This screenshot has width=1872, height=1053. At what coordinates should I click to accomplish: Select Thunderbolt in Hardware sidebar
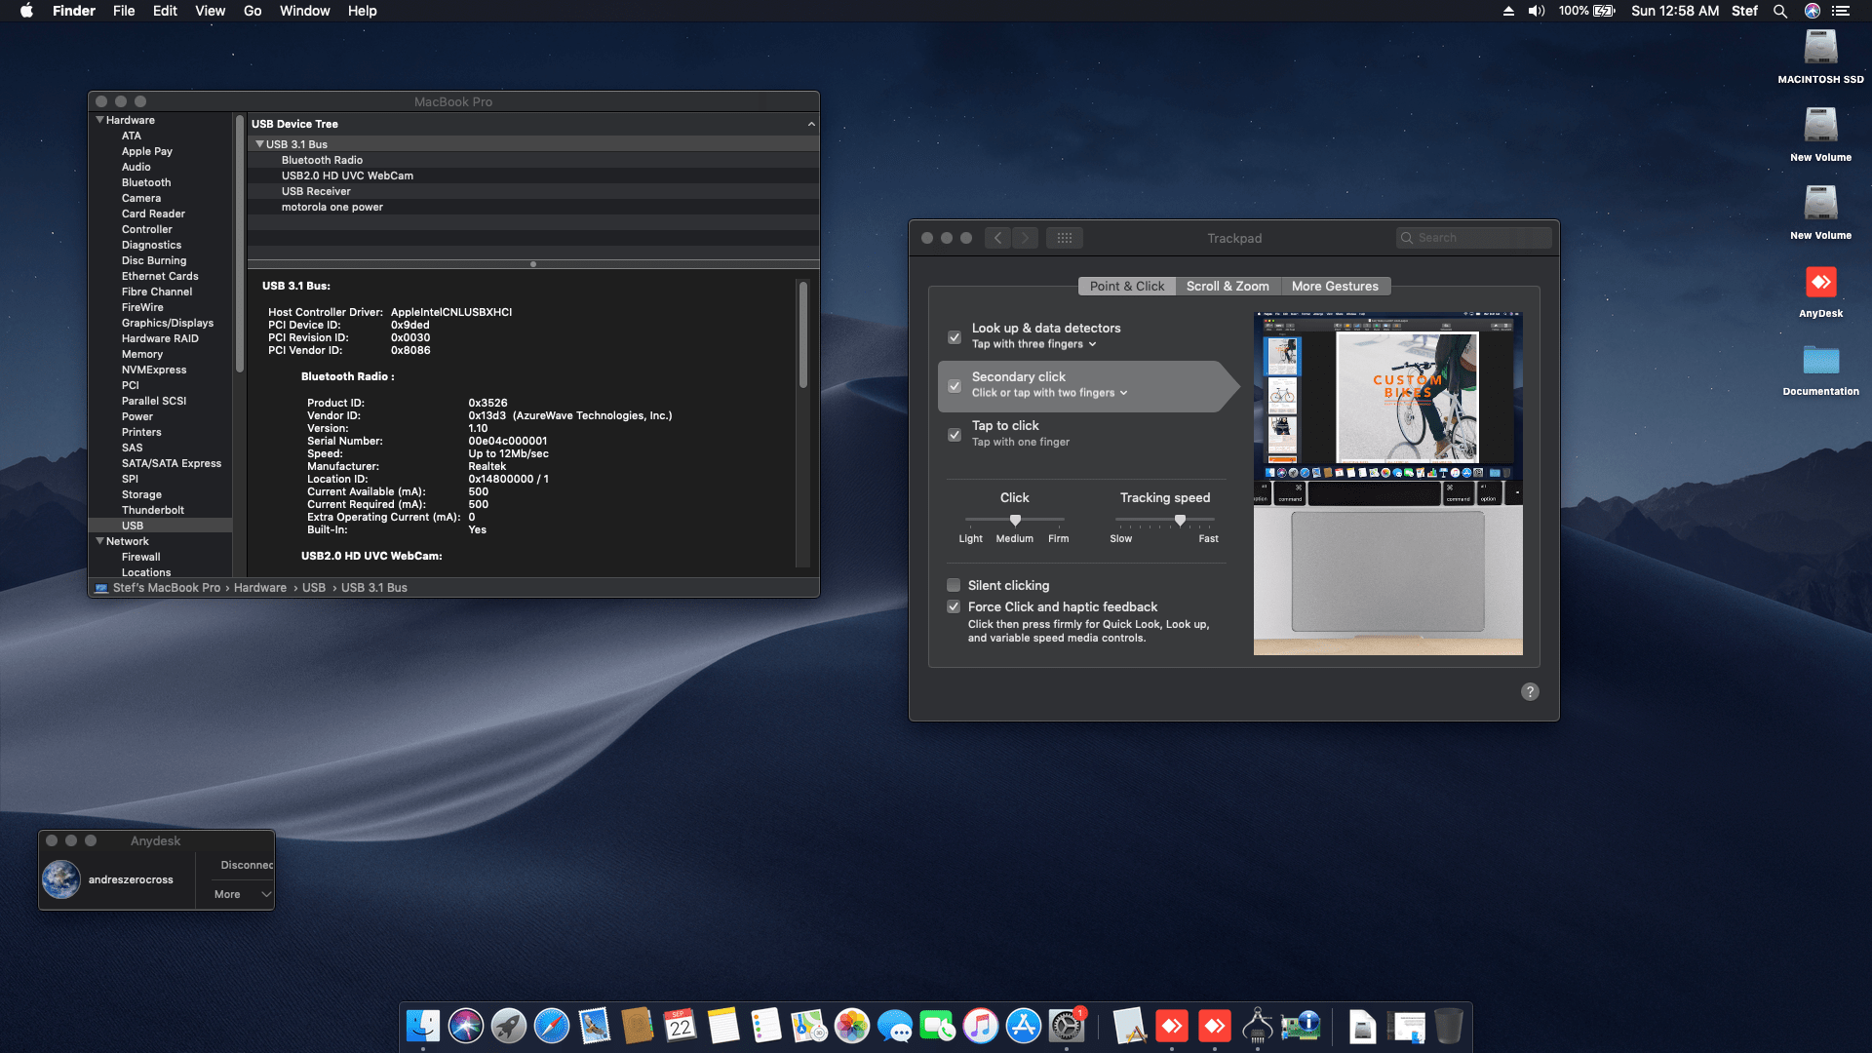tap(152, 510)
